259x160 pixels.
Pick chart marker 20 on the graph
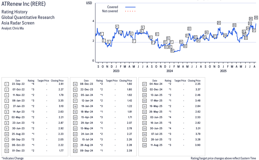pyautogui.click(x=185, y=46)
